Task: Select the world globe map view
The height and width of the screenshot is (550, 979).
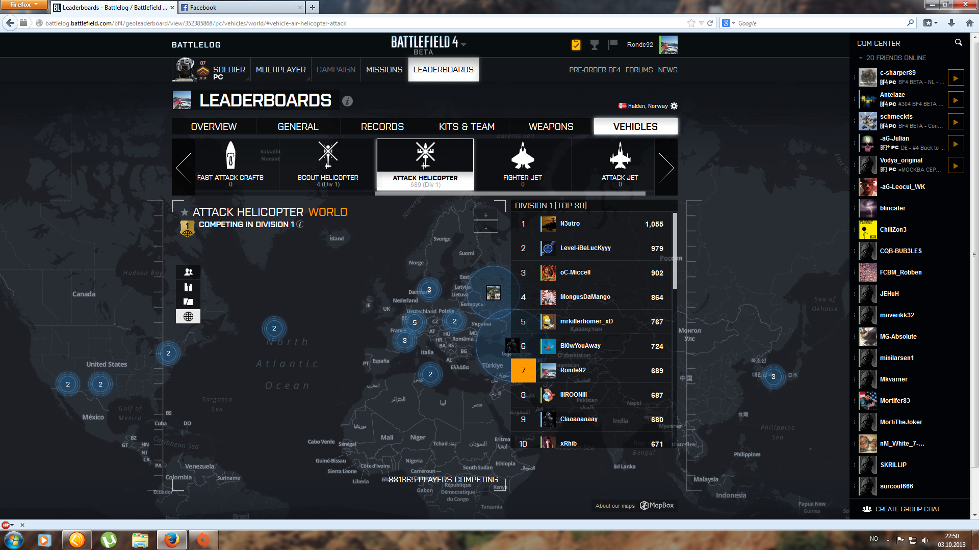Action: coord(188,316)
